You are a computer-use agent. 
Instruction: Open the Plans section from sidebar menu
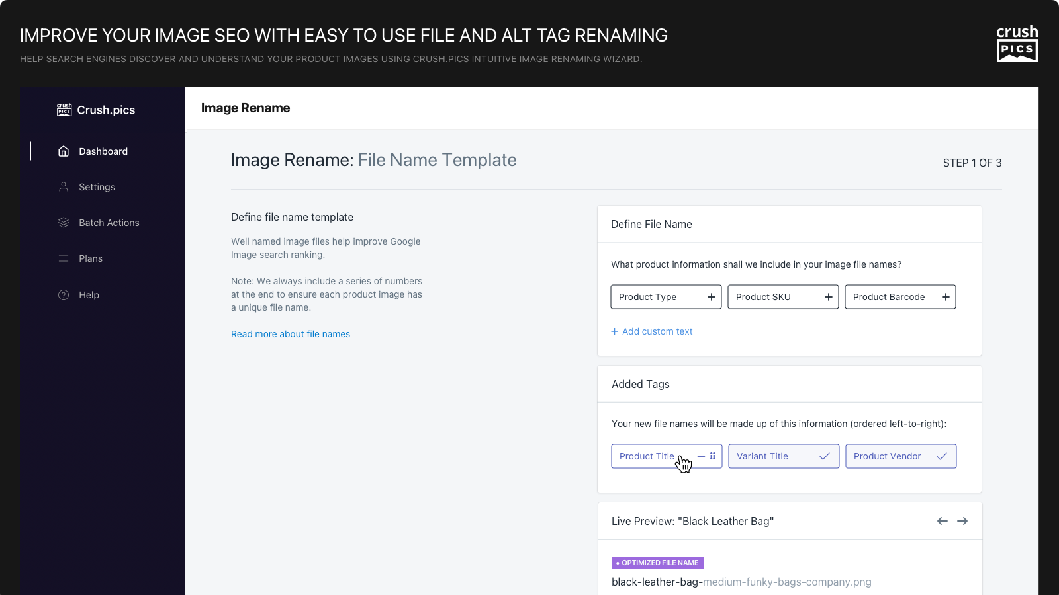point(91,258)
